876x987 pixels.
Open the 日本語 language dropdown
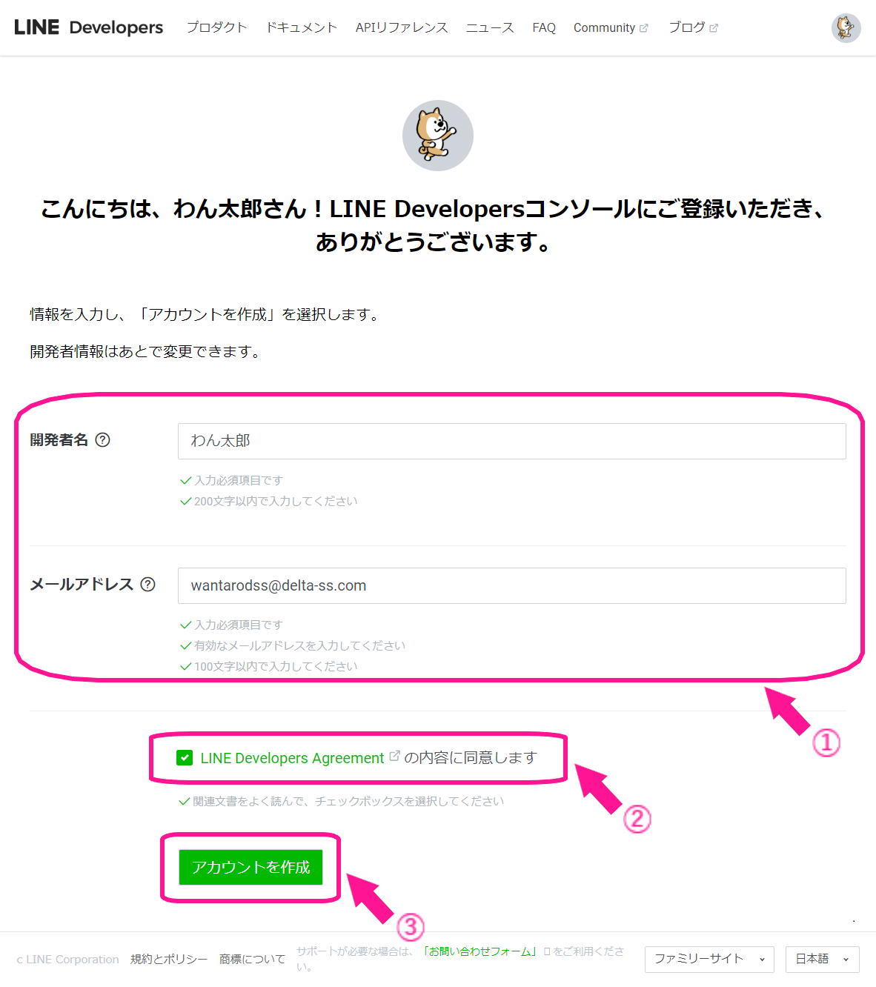click(x=822, y=959)
